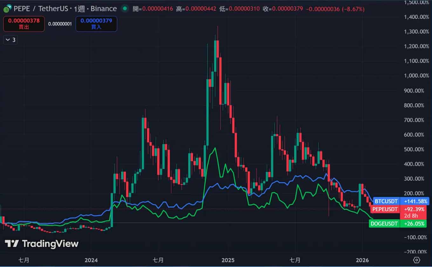Click the green market status dot

click(125, 9)
